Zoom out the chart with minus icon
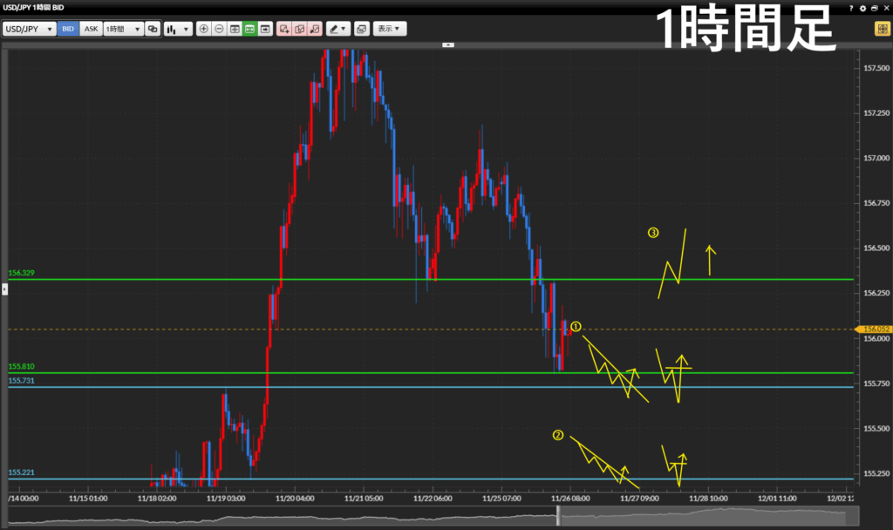 [219, 29]
